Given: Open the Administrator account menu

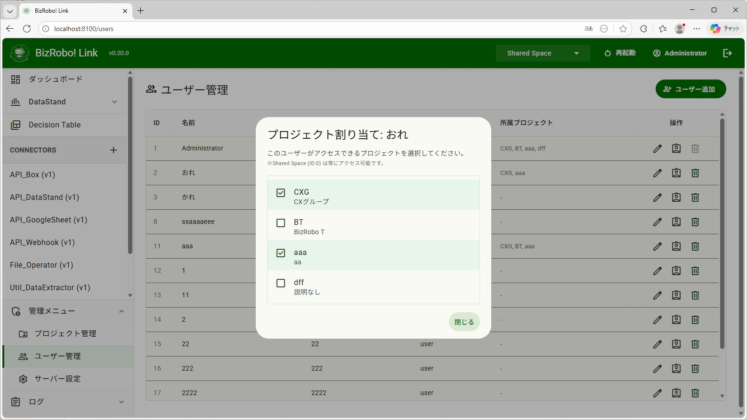Looking at the screenshot, I should (x=680, y=53).
